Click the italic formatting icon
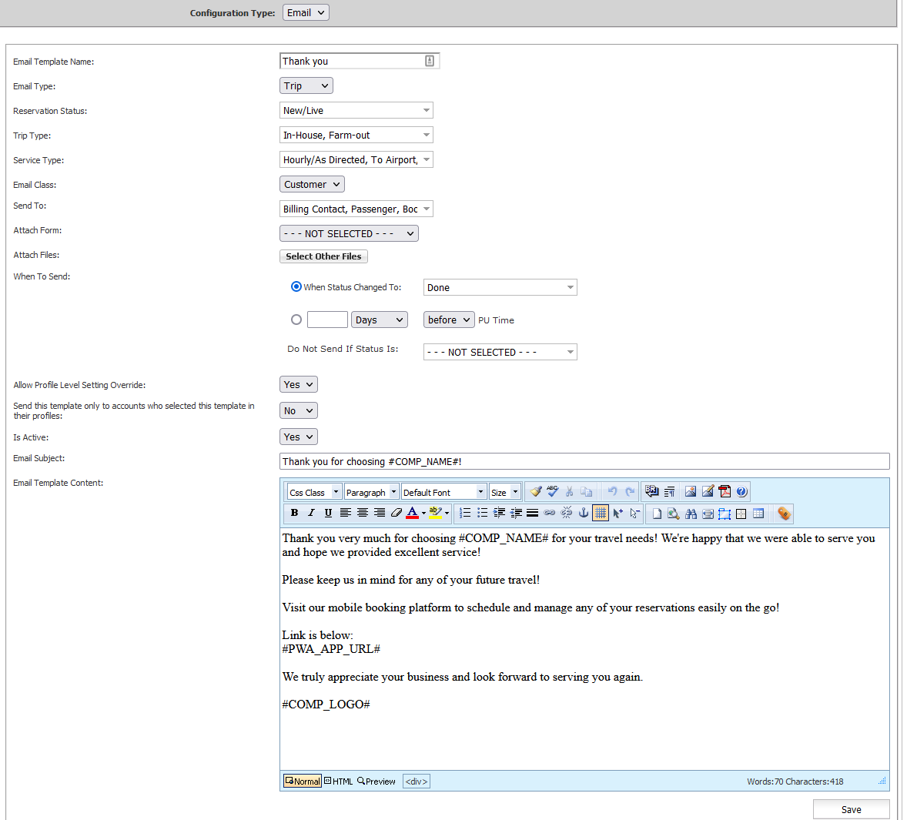917x820 pixels. coord(311,513)
